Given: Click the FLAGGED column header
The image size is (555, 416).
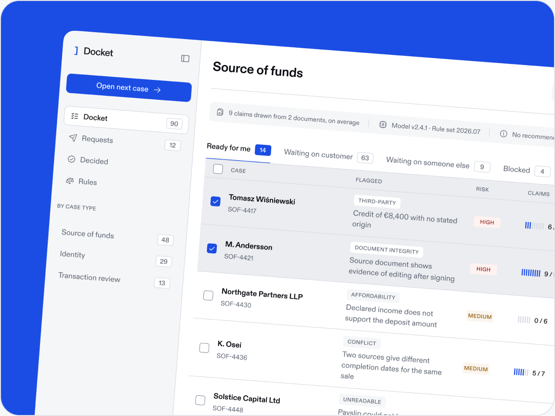Looking at the screenshot, I should pyautogui.click(x=369, y=181).
